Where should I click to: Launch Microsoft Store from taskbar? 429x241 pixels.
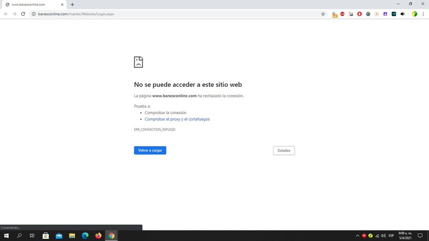point(45,236)
